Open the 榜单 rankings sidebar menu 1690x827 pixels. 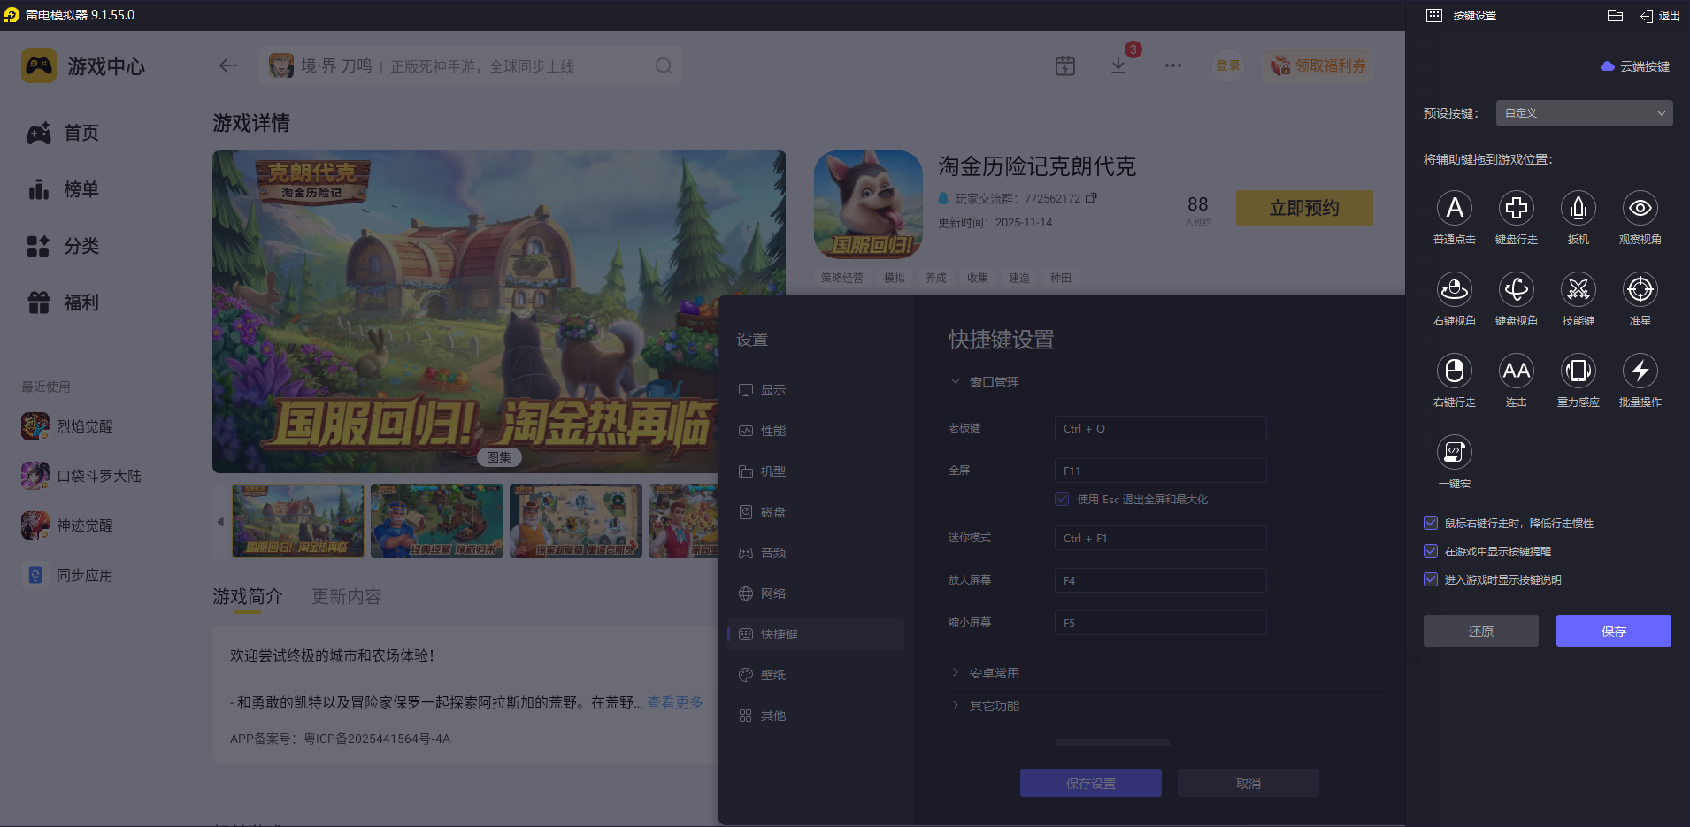pyautogui.click(x=80, y=189)
